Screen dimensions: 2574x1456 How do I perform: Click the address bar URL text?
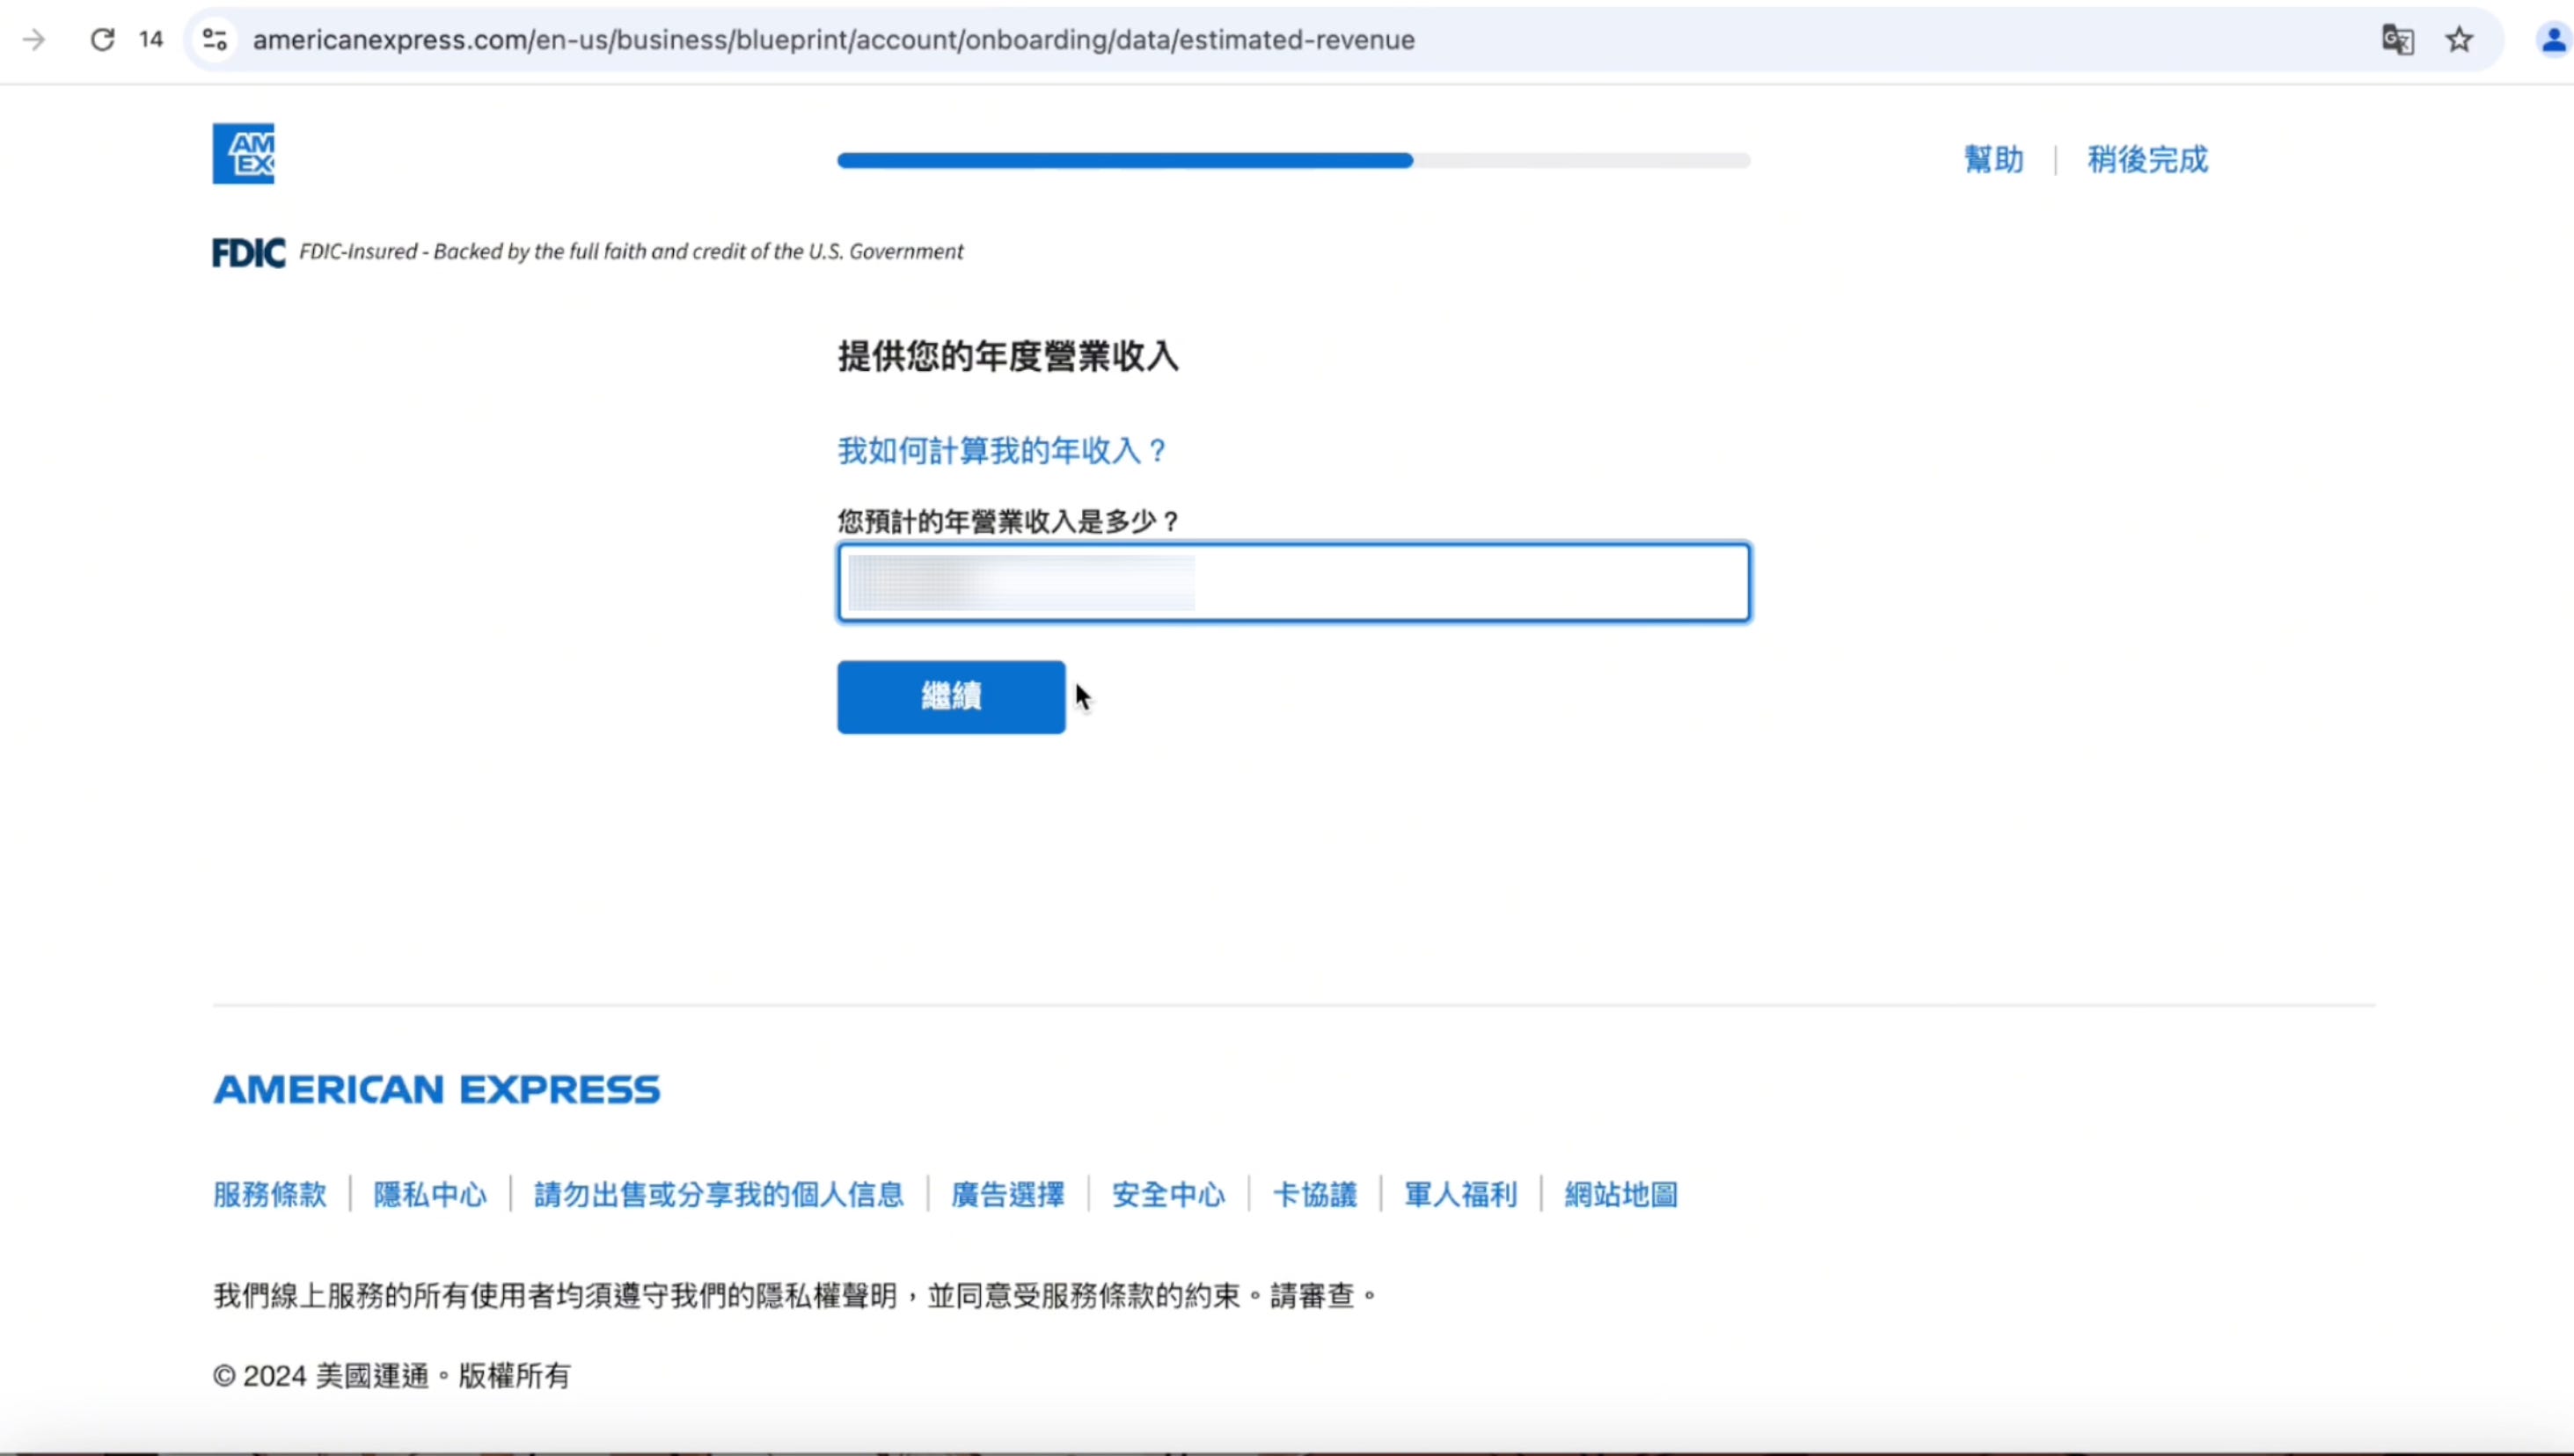[832, 40]
